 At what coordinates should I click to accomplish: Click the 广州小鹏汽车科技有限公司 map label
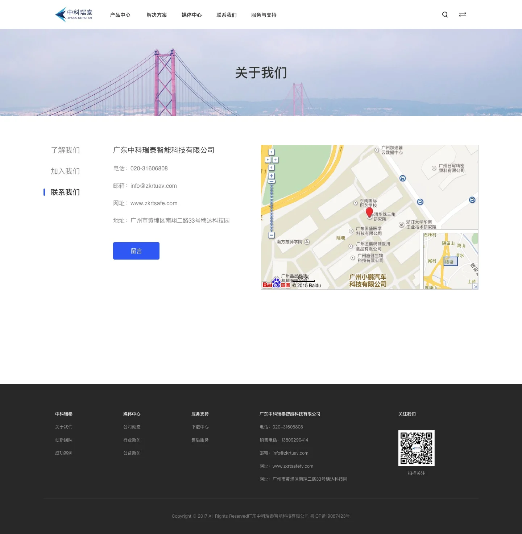pos(368,281)
